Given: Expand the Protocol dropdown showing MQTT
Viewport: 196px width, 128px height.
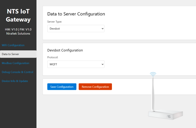Looking at the screenshot, I should pos(76,64).
